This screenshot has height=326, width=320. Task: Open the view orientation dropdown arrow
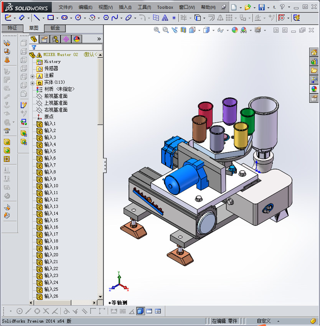click(199, 31)
